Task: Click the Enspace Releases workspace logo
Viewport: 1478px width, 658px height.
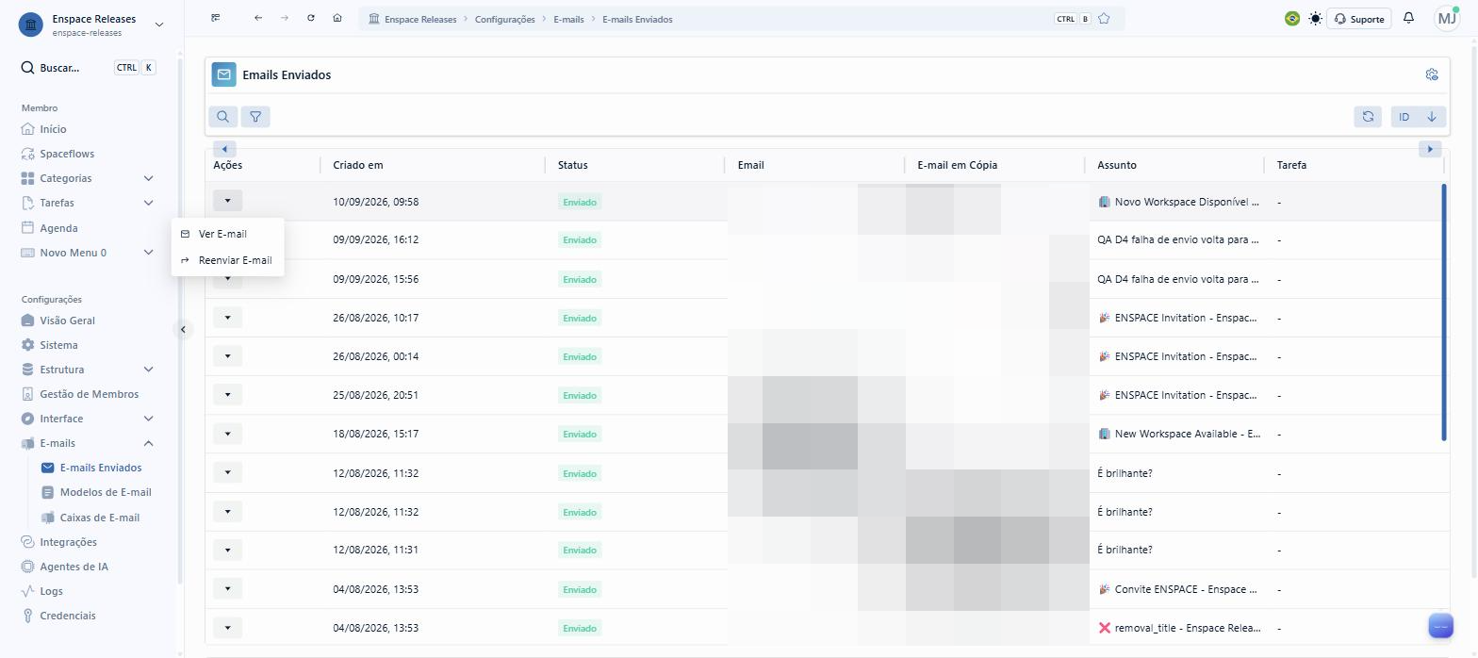Action: point(31,25)
